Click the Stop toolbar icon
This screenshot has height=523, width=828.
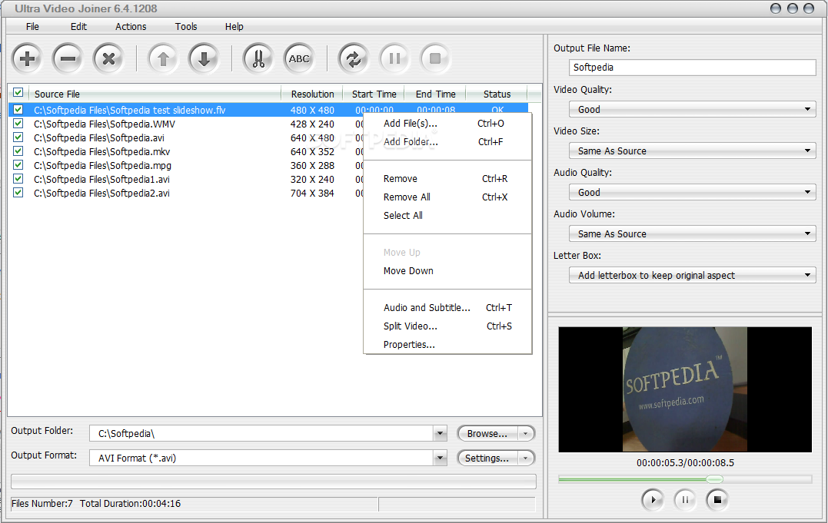[435, 58]
